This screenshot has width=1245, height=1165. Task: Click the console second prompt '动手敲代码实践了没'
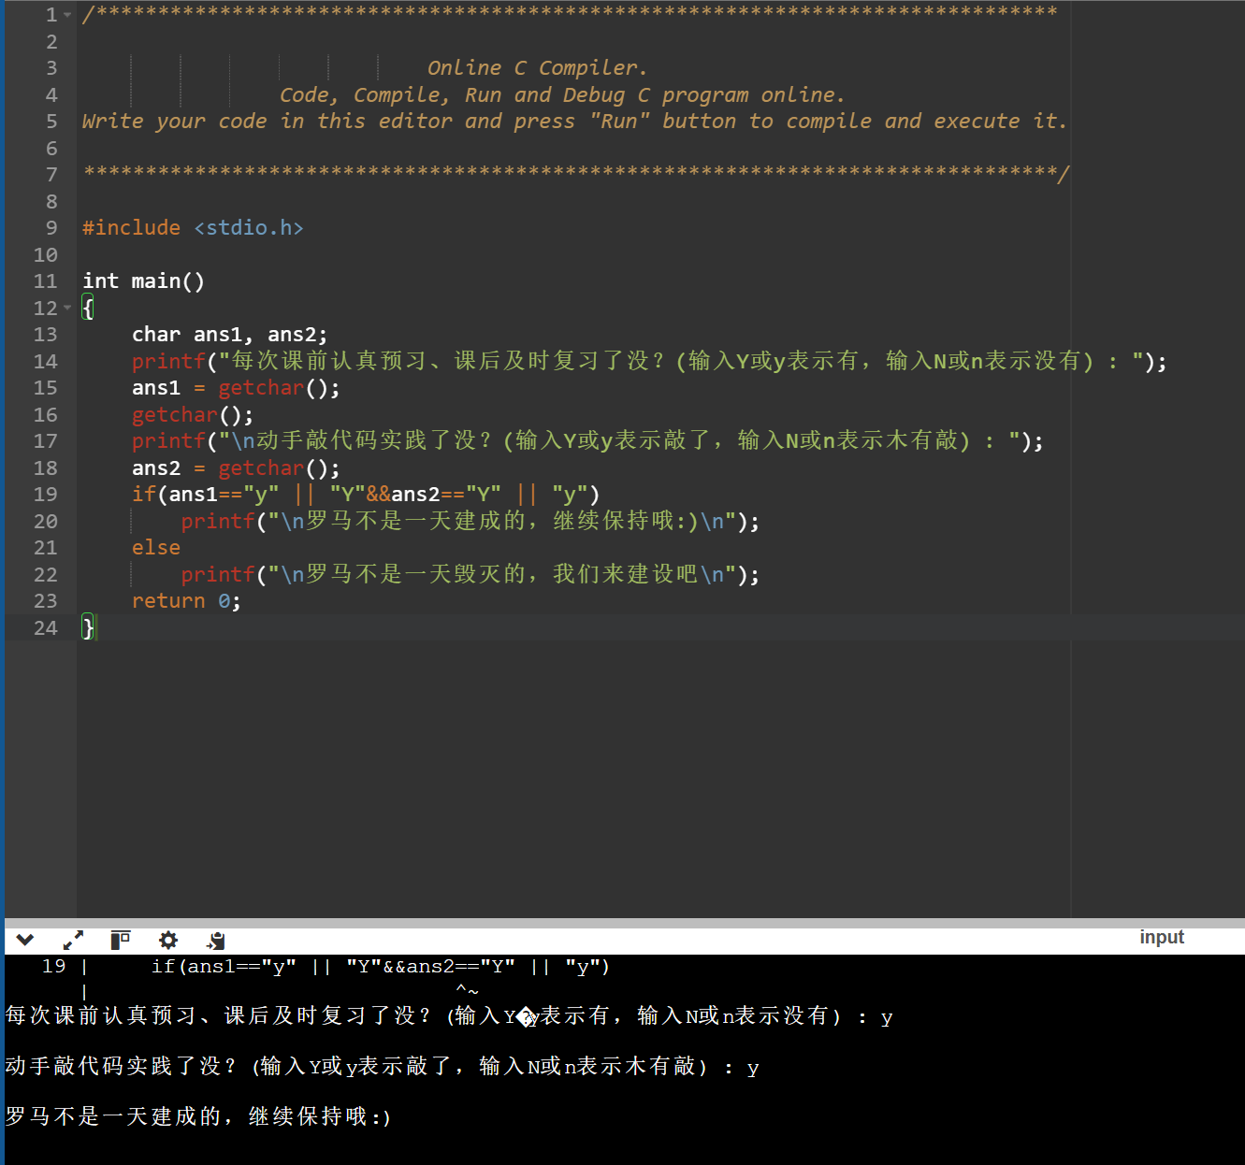click(383, 1067)
